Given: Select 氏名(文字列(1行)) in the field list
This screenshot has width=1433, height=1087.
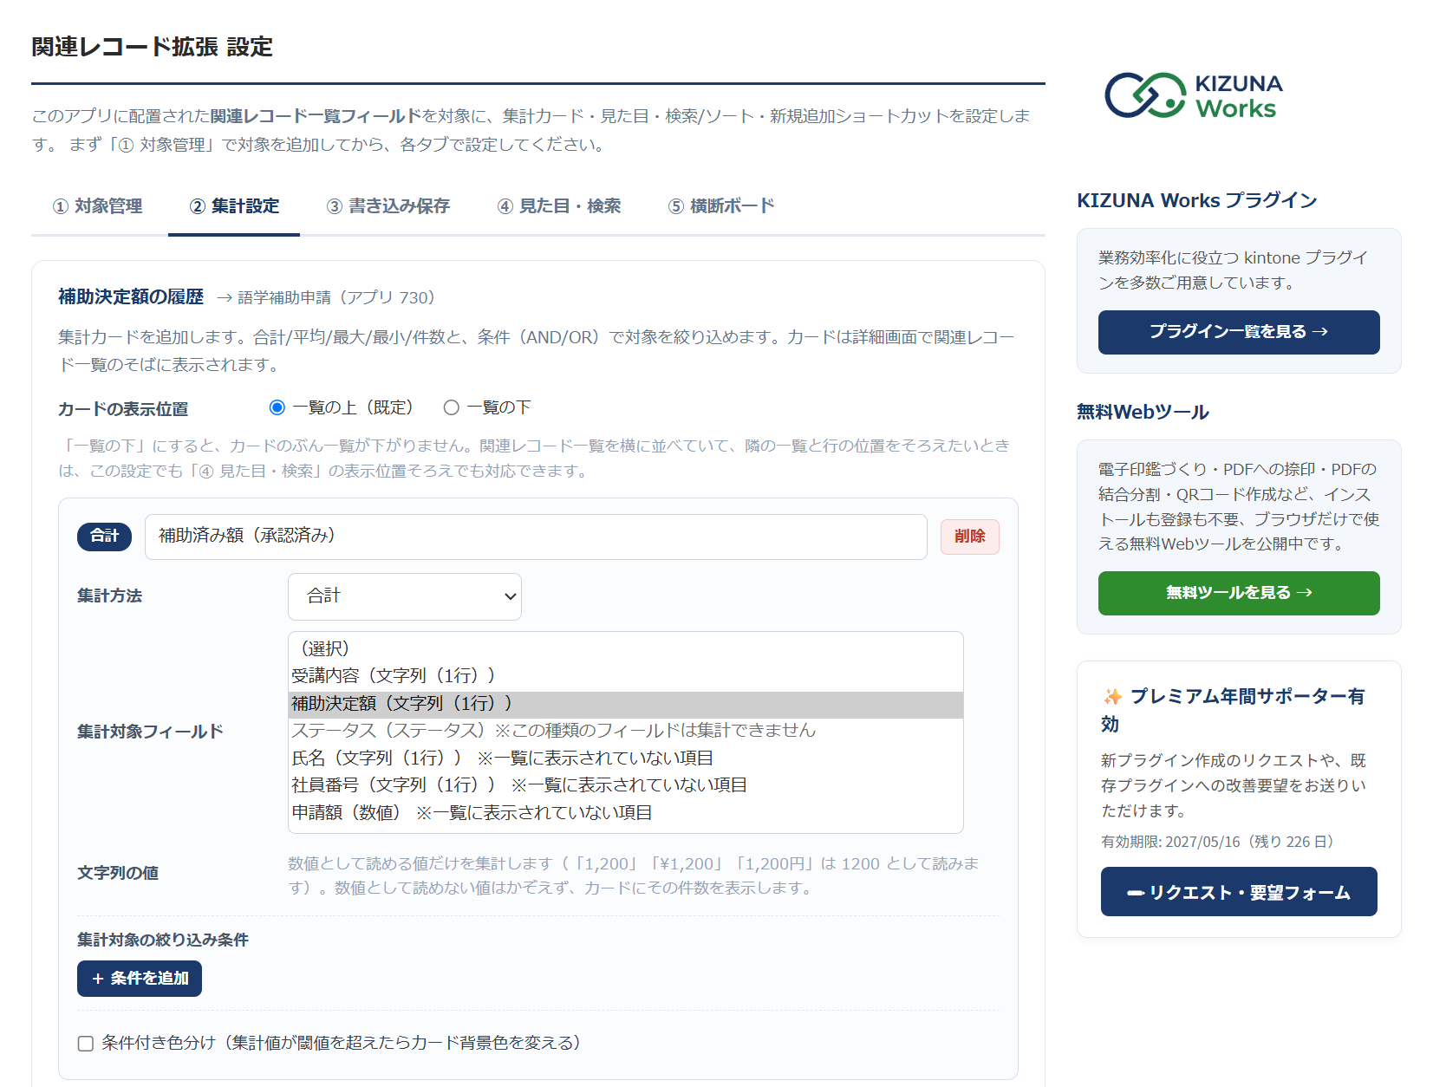Looking at the screenshot, I should pyautogui.click(x=625, y=758).
